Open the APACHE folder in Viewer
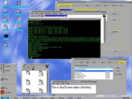 coord(41,73)
